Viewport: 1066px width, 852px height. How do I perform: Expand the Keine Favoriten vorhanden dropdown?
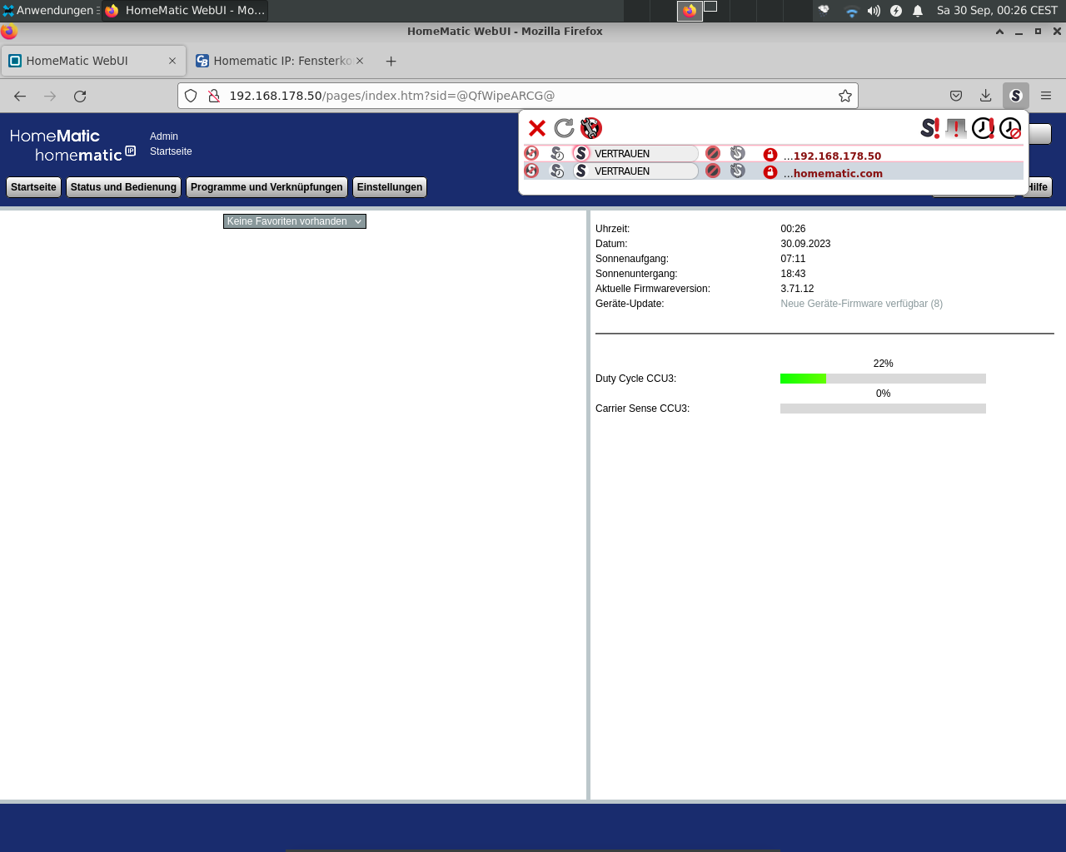pyautogui.click(x=295, y=221)
